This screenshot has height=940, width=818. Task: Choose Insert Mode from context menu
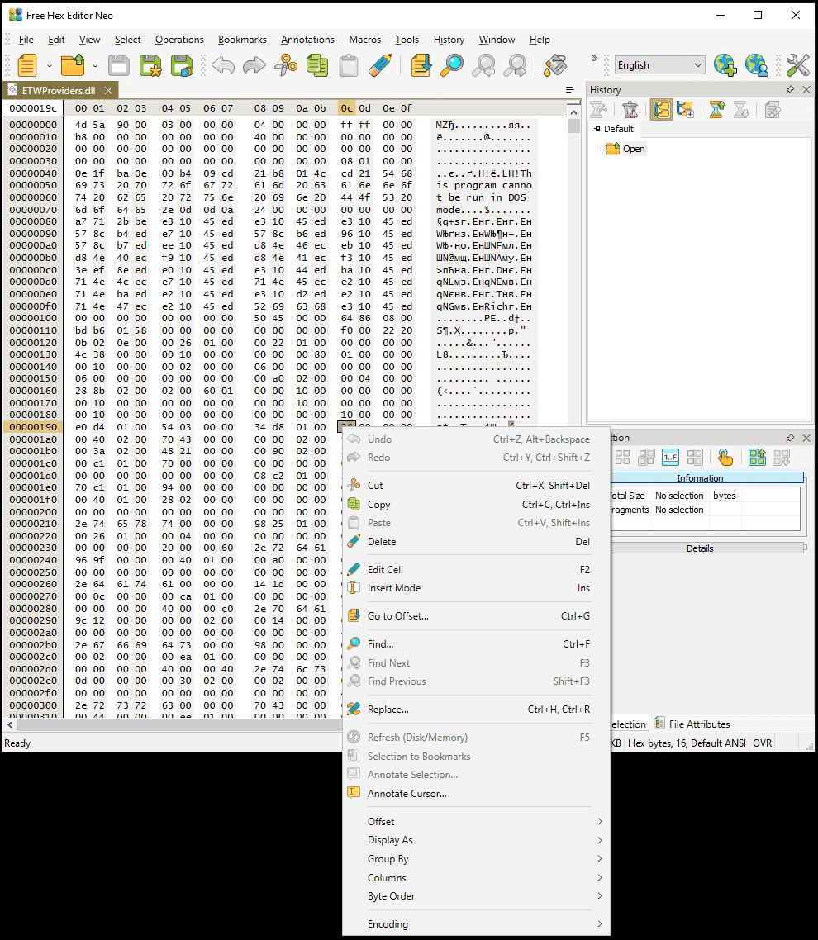[x=476, y=588]
